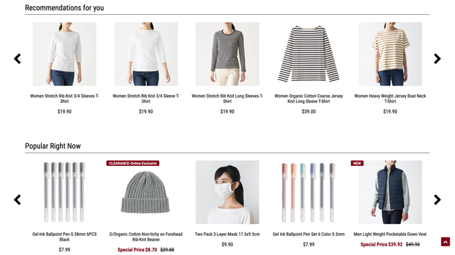This screenshot has height=255, width=455.
Task: Select the gray rib-knit beanie image
Action: tap(146, 192)
